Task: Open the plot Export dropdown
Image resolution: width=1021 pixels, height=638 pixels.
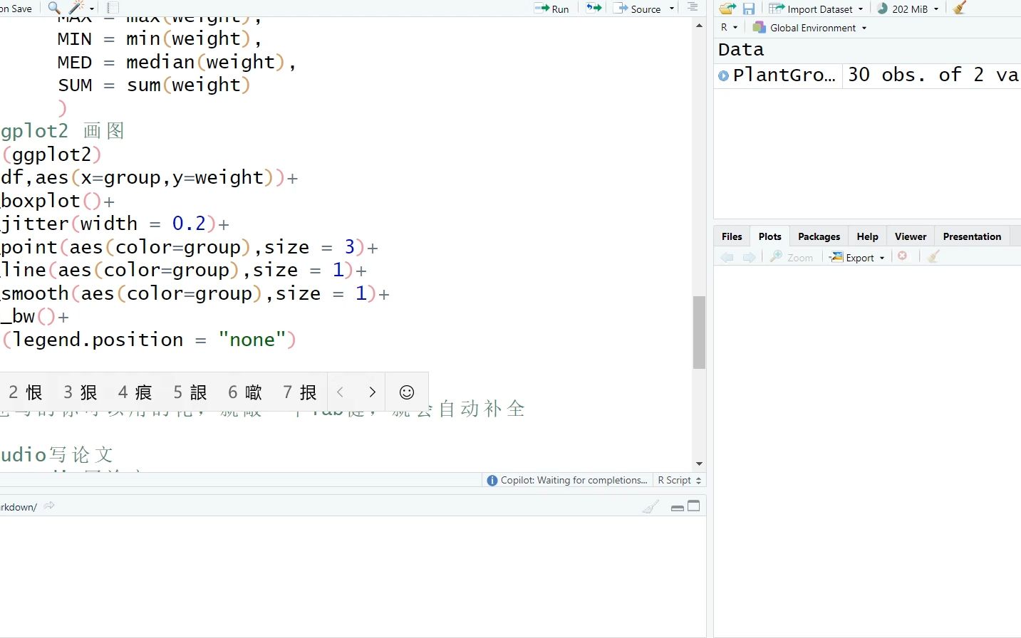Action: (x=859, y=257)
